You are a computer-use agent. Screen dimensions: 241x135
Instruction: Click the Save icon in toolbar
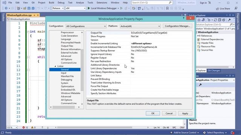pos(29,8)
